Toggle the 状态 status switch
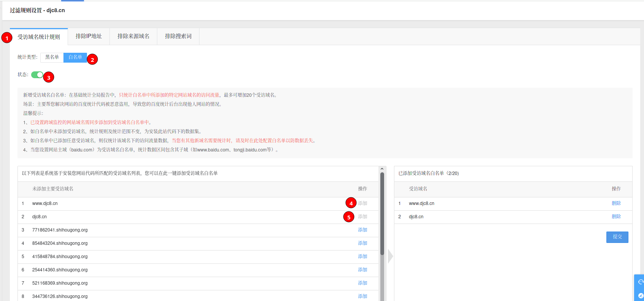 [37, 75]
